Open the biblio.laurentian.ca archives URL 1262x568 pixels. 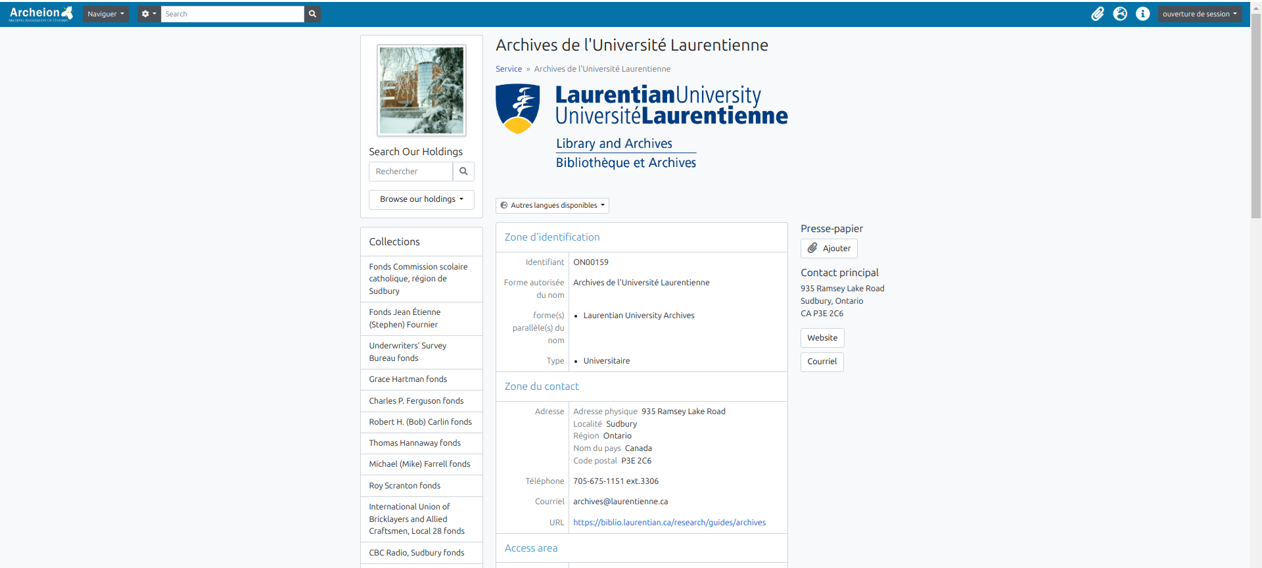point(669,523)
